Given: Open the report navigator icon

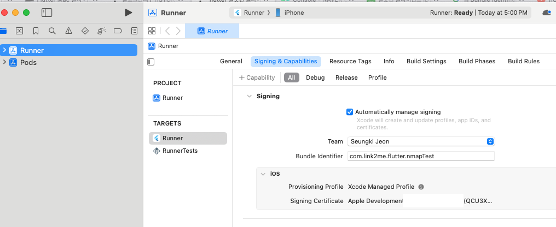Looking at the screenshot, I should click(135, 31).
